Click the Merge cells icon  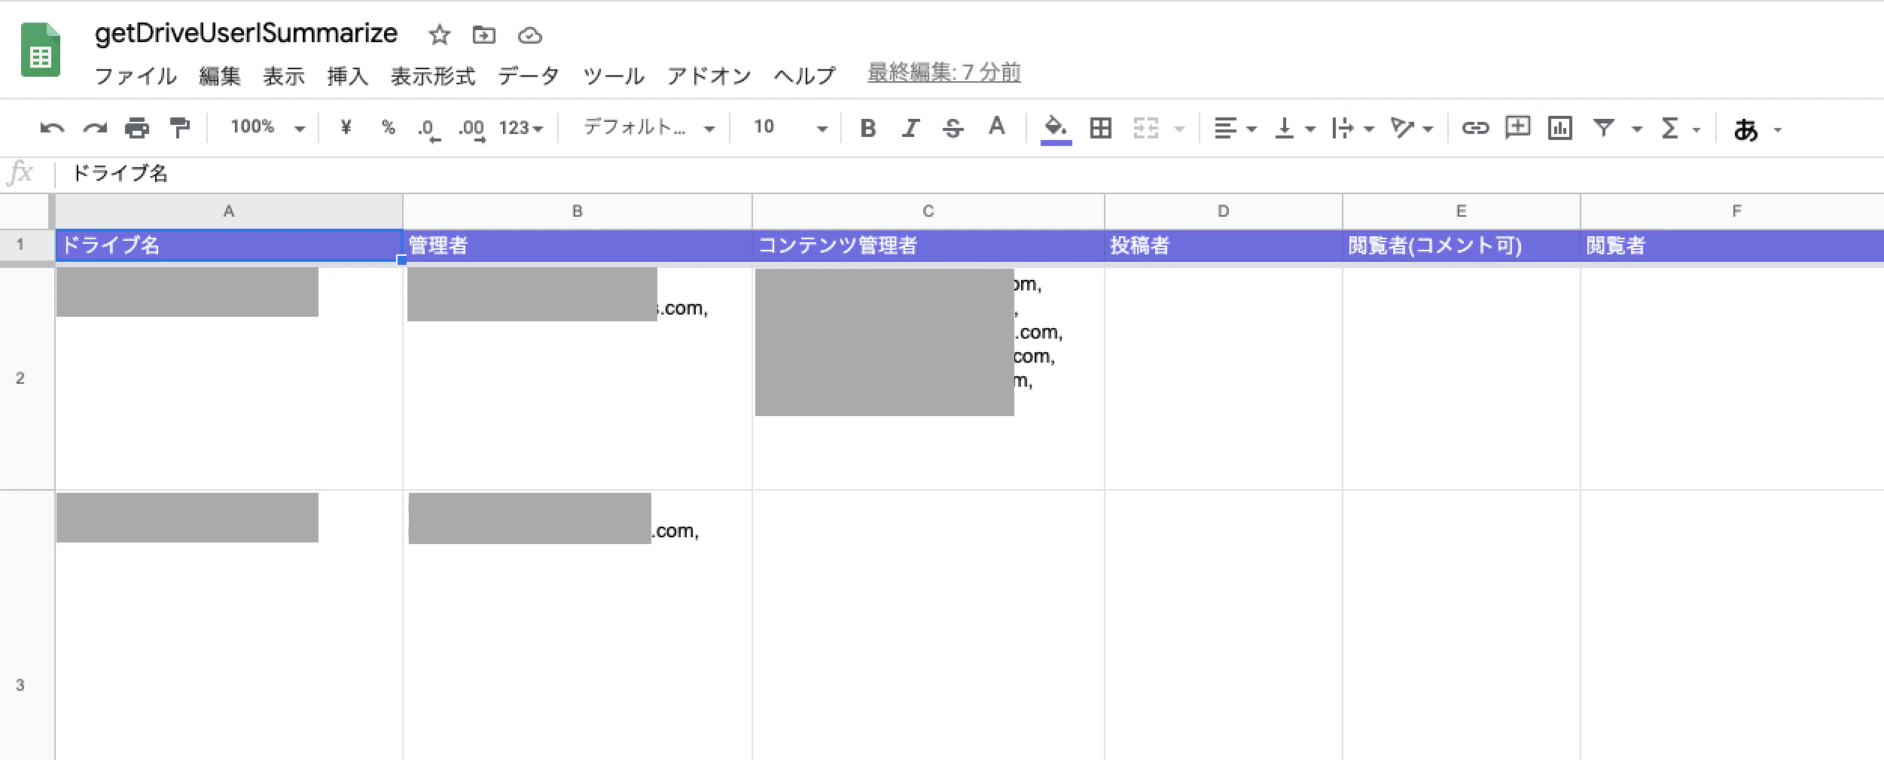1145,128
